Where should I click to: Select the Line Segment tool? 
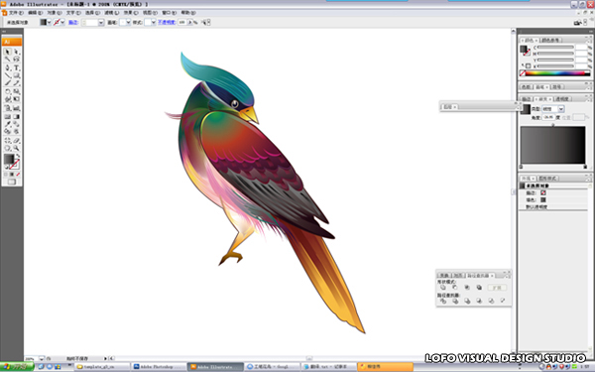(8, 75)
